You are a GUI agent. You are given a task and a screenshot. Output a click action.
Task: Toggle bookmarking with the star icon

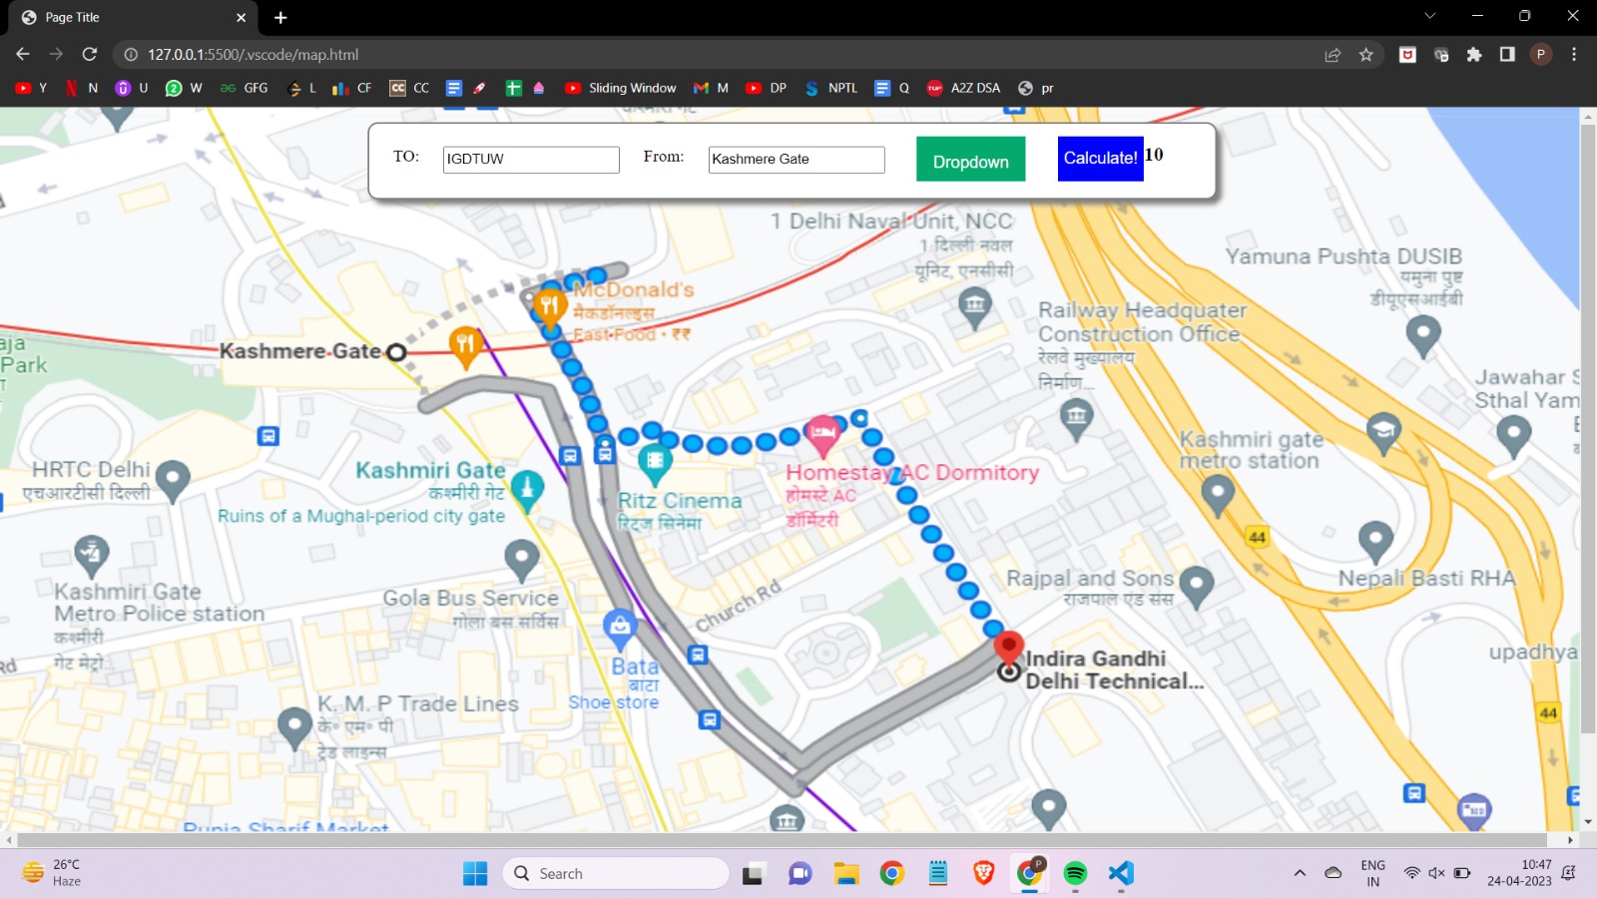1367,55
